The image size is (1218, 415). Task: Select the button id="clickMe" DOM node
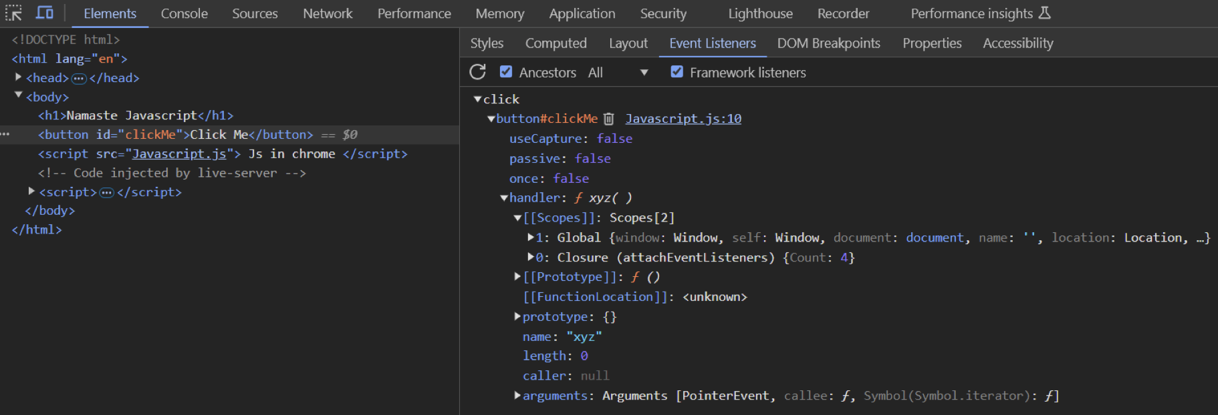click(176, 135)
